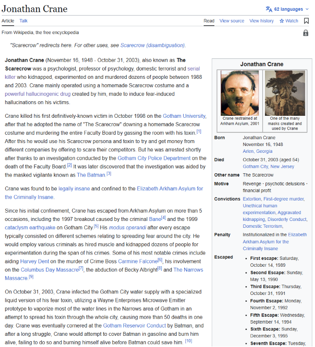315x347 pixels.
Task: Click the Watch star icon
Action: pyautogui.click(x=281, y=21)
